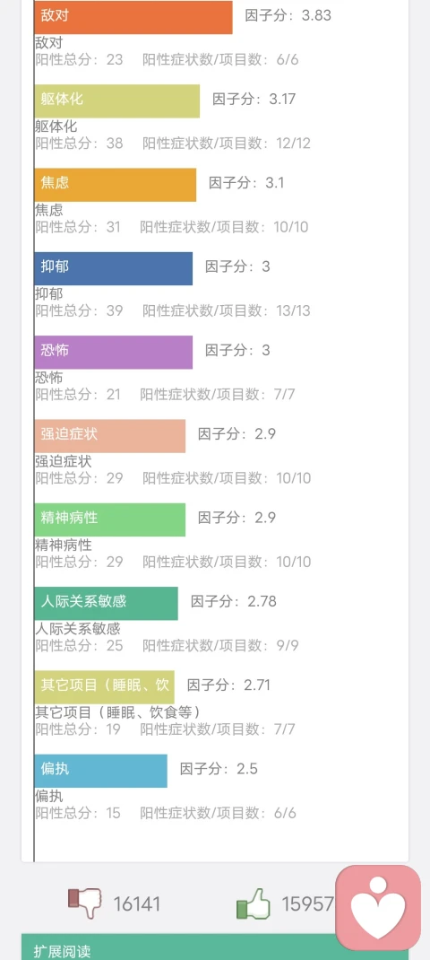Click the 因子分: 2.78 score label

234,601
